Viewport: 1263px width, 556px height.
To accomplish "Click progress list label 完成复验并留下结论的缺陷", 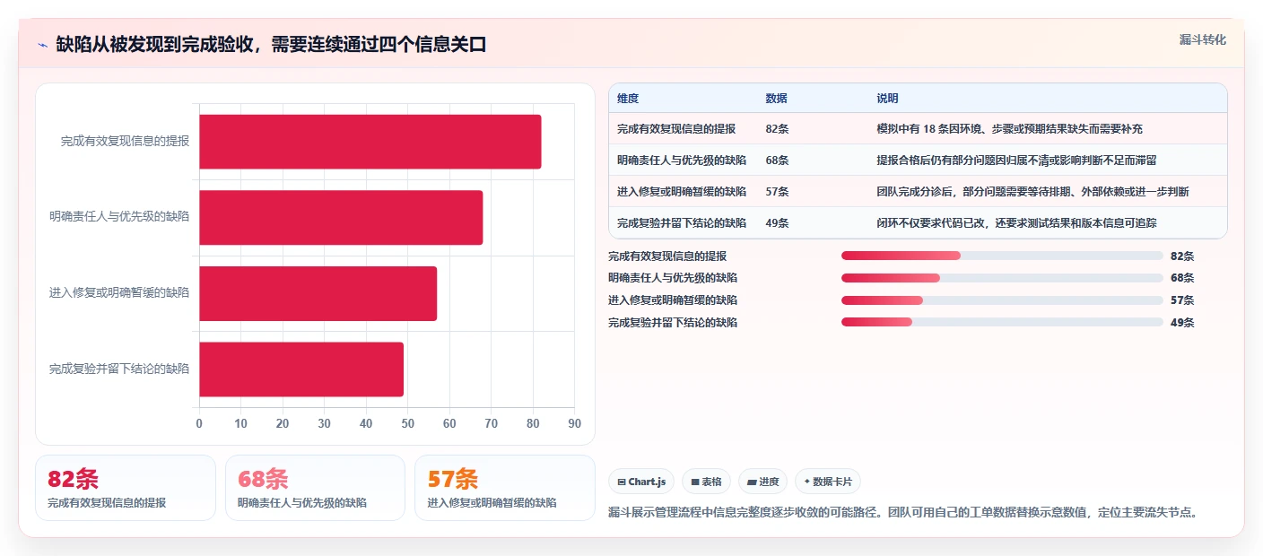I will [673, 323].
